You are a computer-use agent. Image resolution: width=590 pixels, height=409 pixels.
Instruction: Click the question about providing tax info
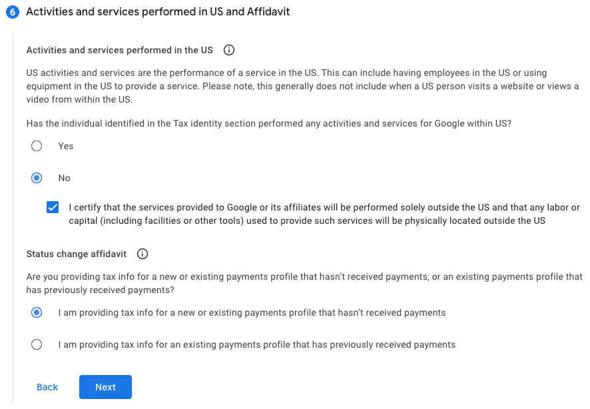pyautogui.click(x=304, y=283)
